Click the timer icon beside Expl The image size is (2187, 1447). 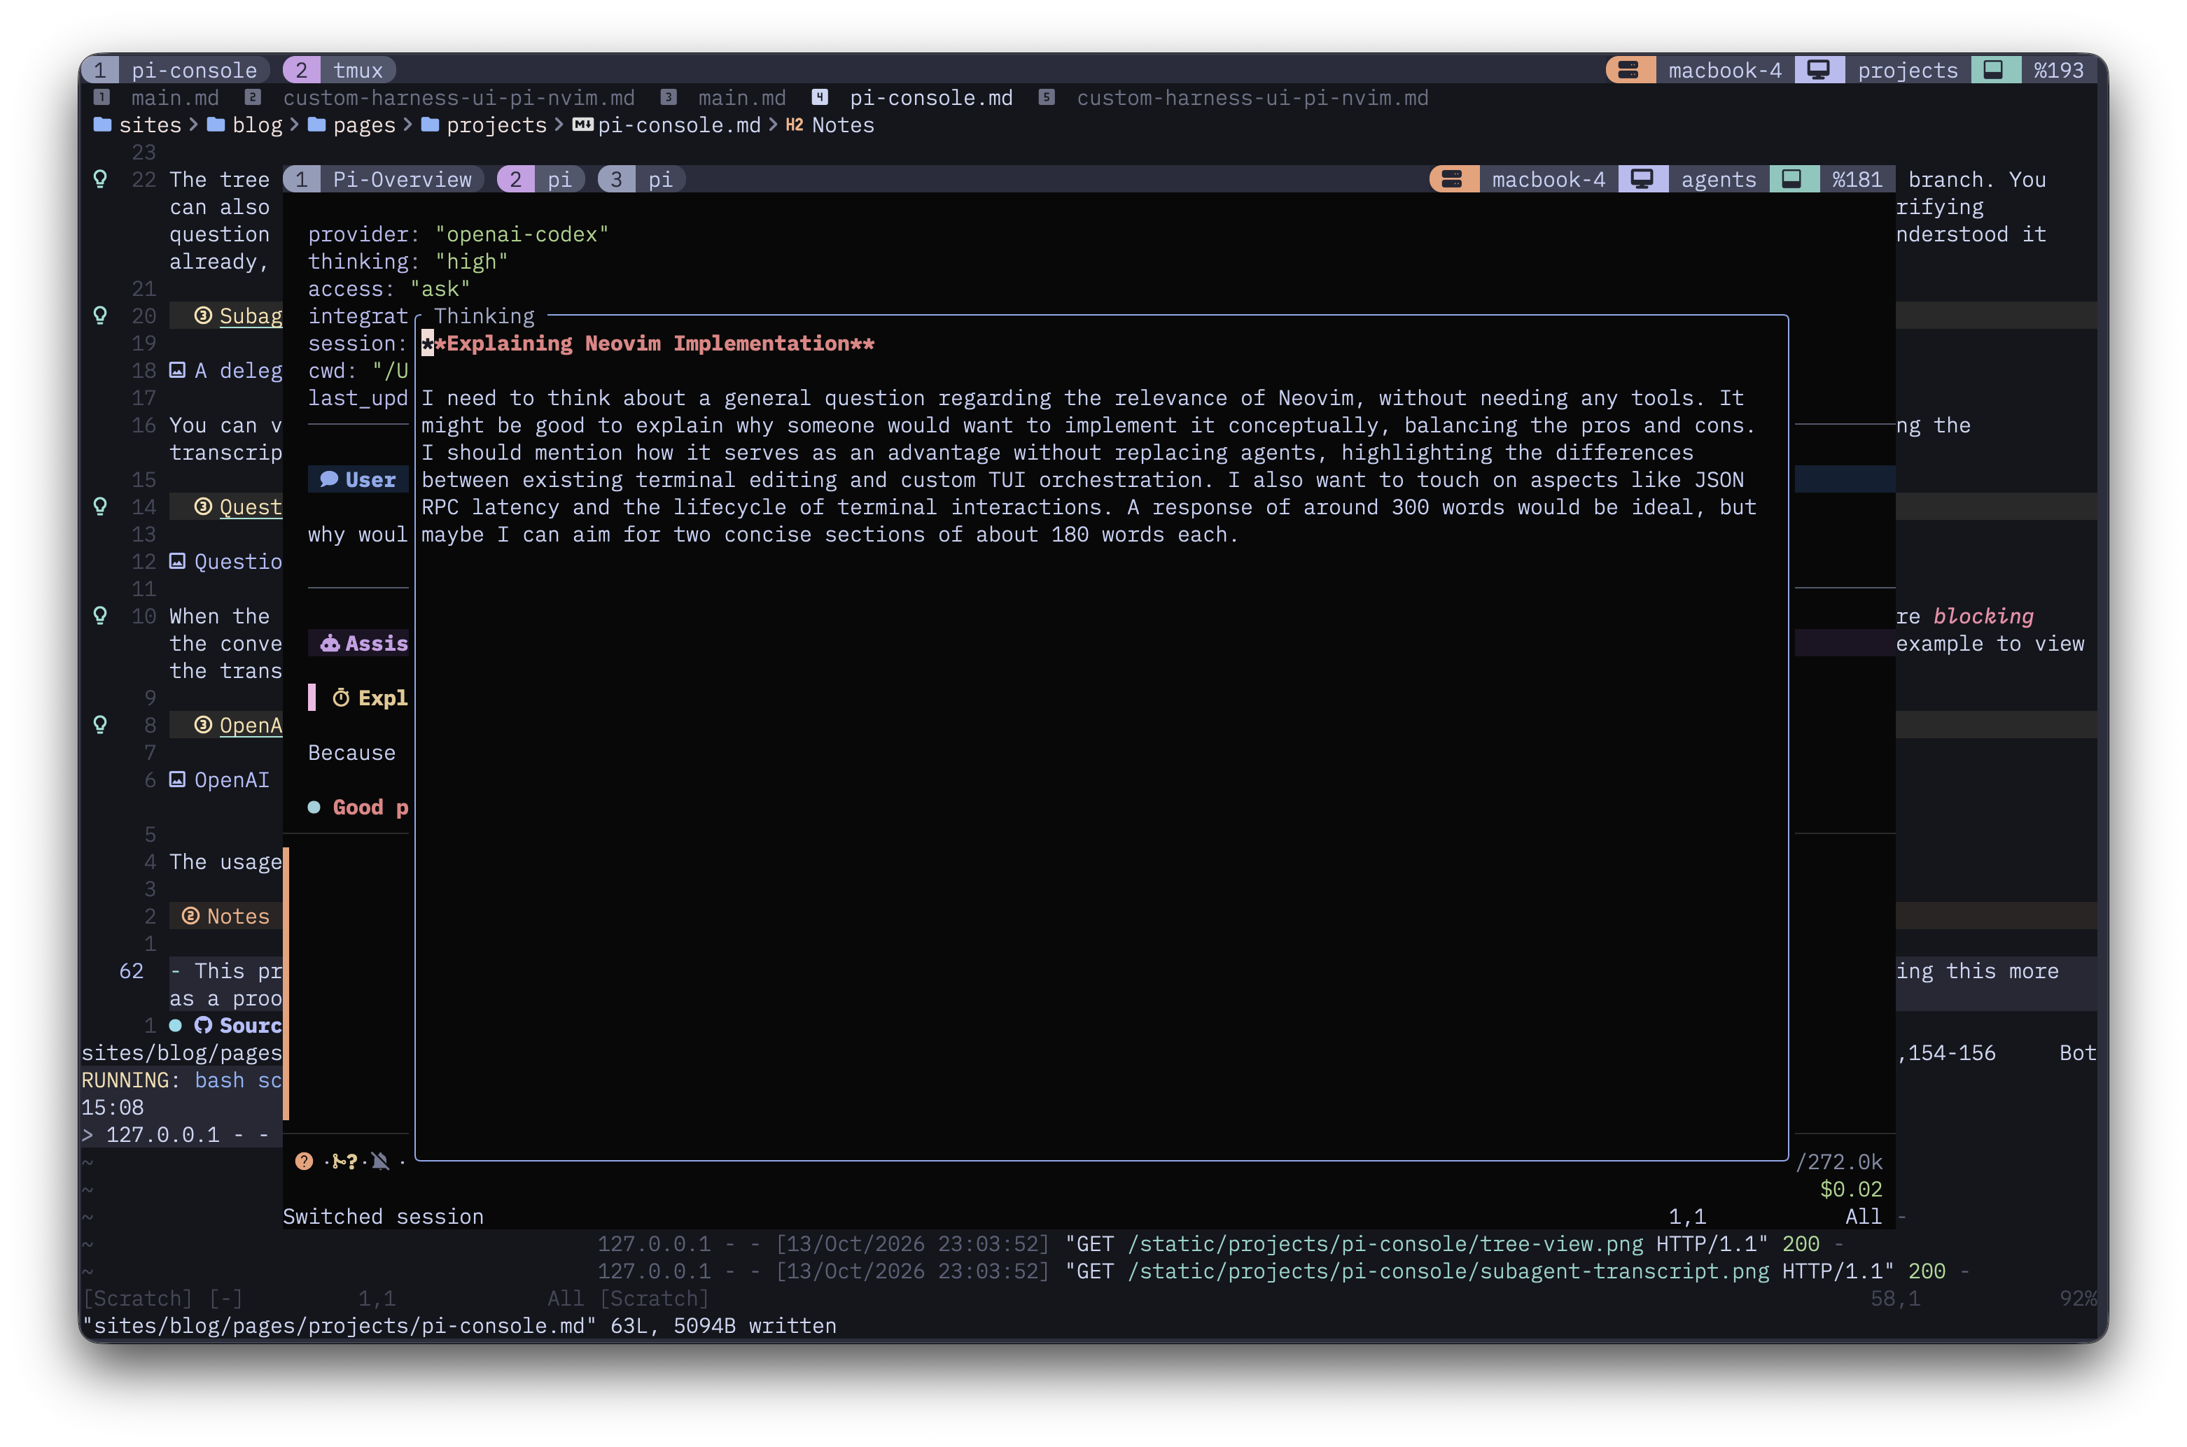341,698
